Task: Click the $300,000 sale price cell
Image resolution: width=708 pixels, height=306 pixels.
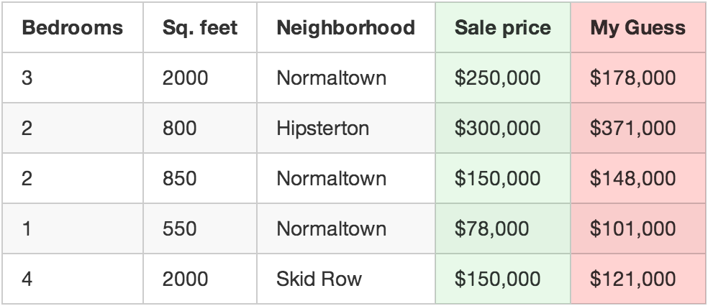Action: point(497,129)
